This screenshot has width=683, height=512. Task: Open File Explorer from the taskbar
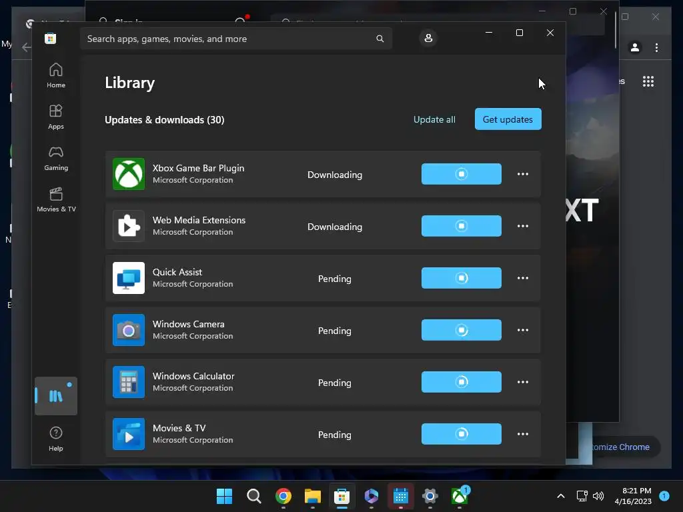[312, 496]
